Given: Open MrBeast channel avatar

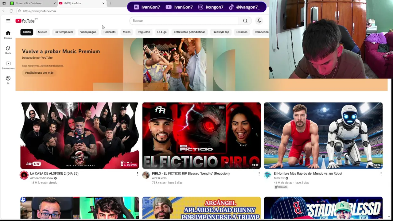Looking at the screenshot, I should [x=267, y=175].
